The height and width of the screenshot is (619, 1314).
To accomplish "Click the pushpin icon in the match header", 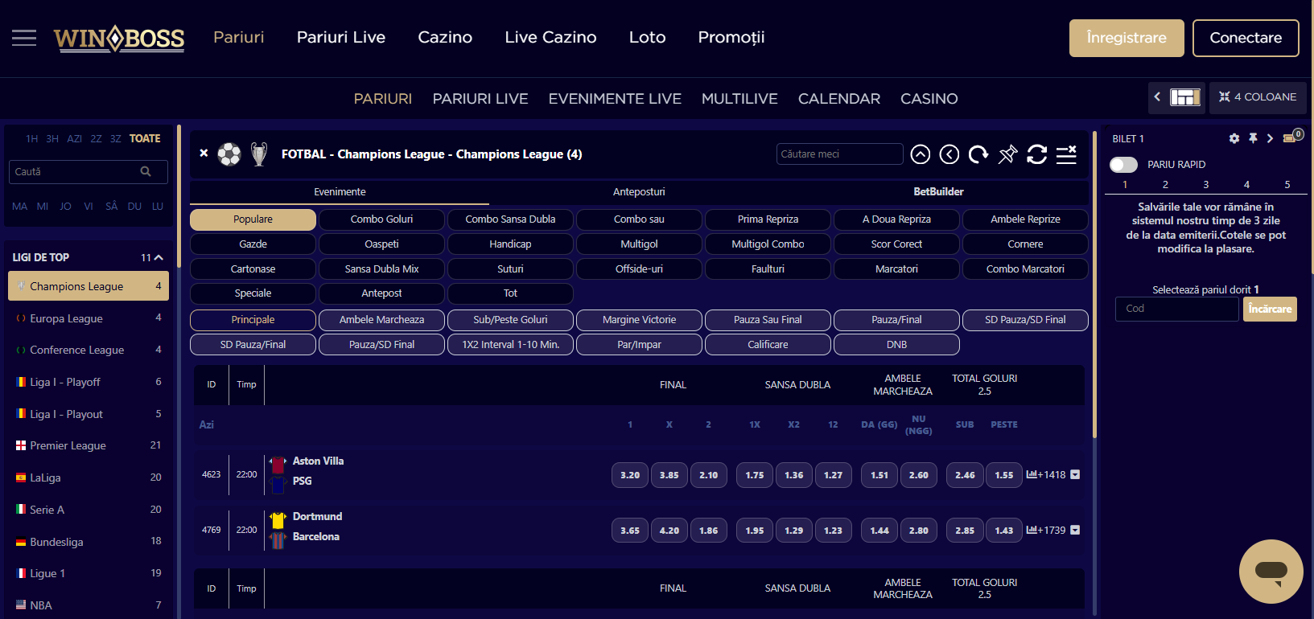I will [1007, 154].
